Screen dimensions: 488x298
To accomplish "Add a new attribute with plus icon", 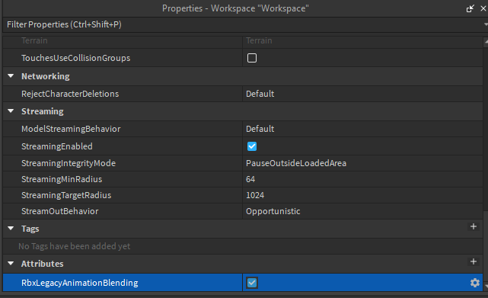I will click(474, 261).
